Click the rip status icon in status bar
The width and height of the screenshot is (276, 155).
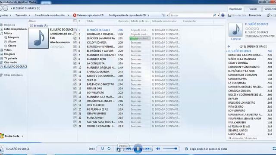pos(186,149)
